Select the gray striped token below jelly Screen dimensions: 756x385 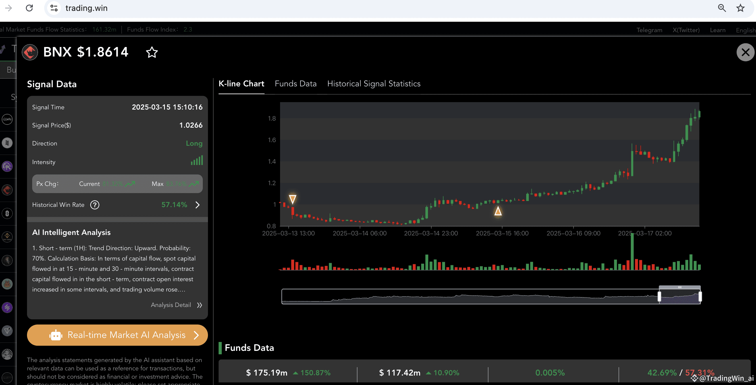tap(7, 143)
